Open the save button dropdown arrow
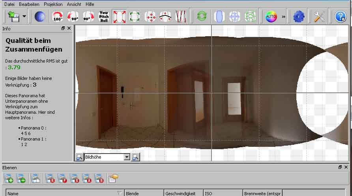Viewport: 352px width, 196px height. 24,17
